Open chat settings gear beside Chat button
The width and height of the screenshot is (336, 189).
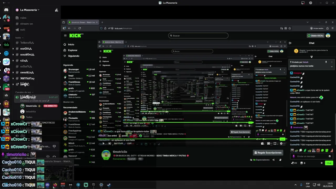tap(322, 163)
